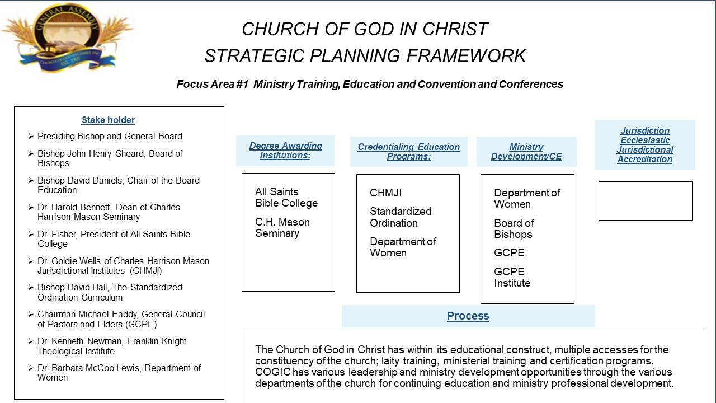The width and height of the screenshot is (716, 403).
Task: Click 'GCPE Institute' entry
Action: point(512,277)
